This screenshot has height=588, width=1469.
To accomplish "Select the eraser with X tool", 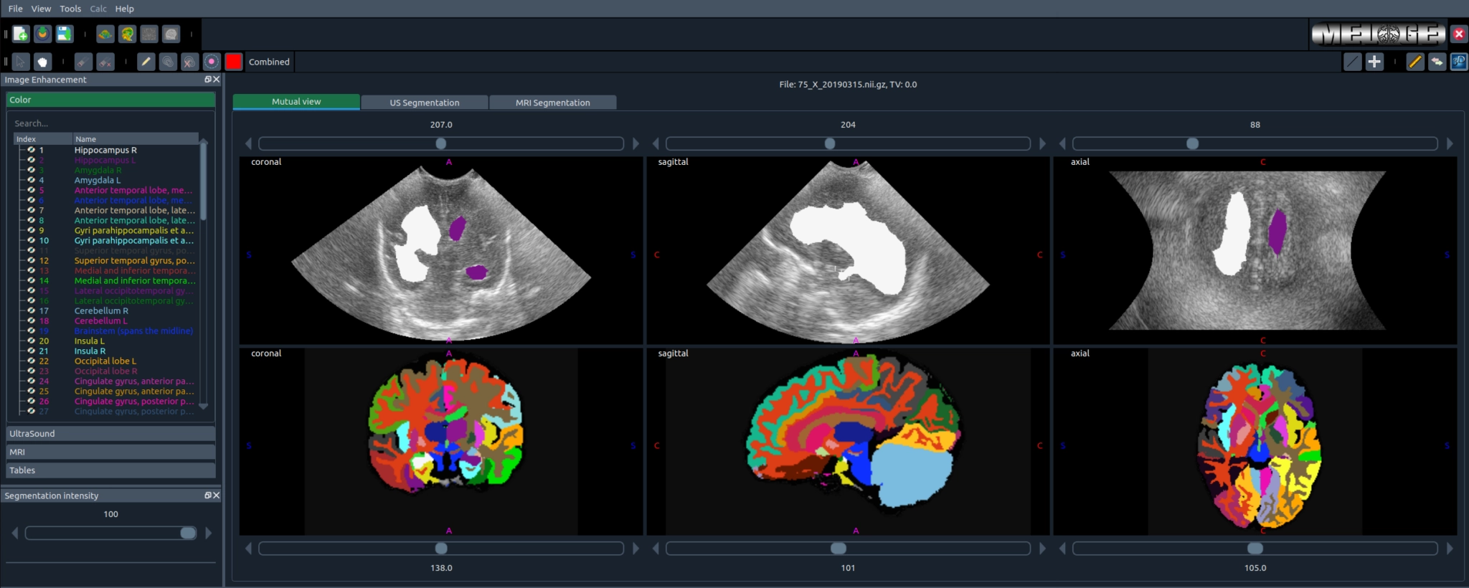I will tap(105, 62).
